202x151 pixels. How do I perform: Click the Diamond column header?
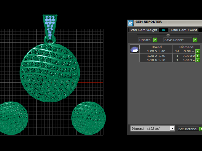point(186,47)
